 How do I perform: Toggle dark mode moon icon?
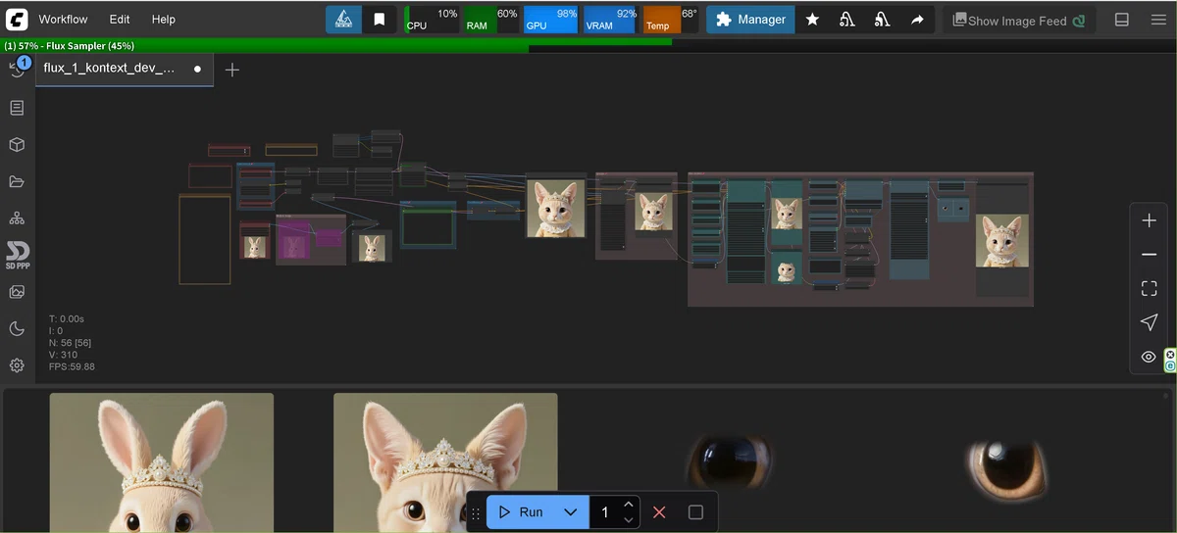(x=17, y=328)
